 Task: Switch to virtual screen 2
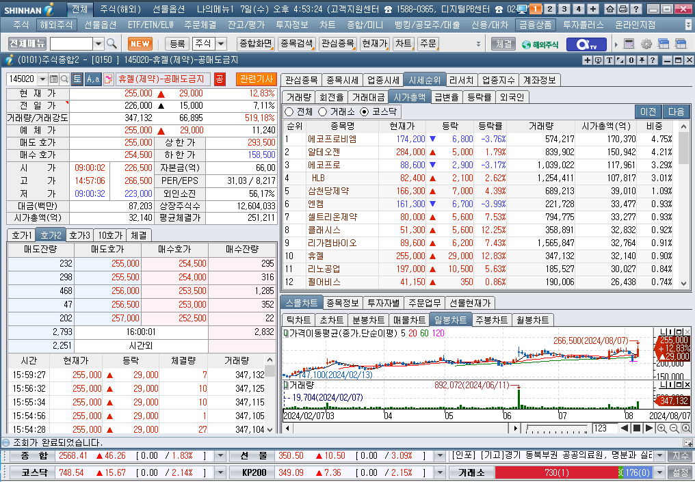click(x=550, y=9)
